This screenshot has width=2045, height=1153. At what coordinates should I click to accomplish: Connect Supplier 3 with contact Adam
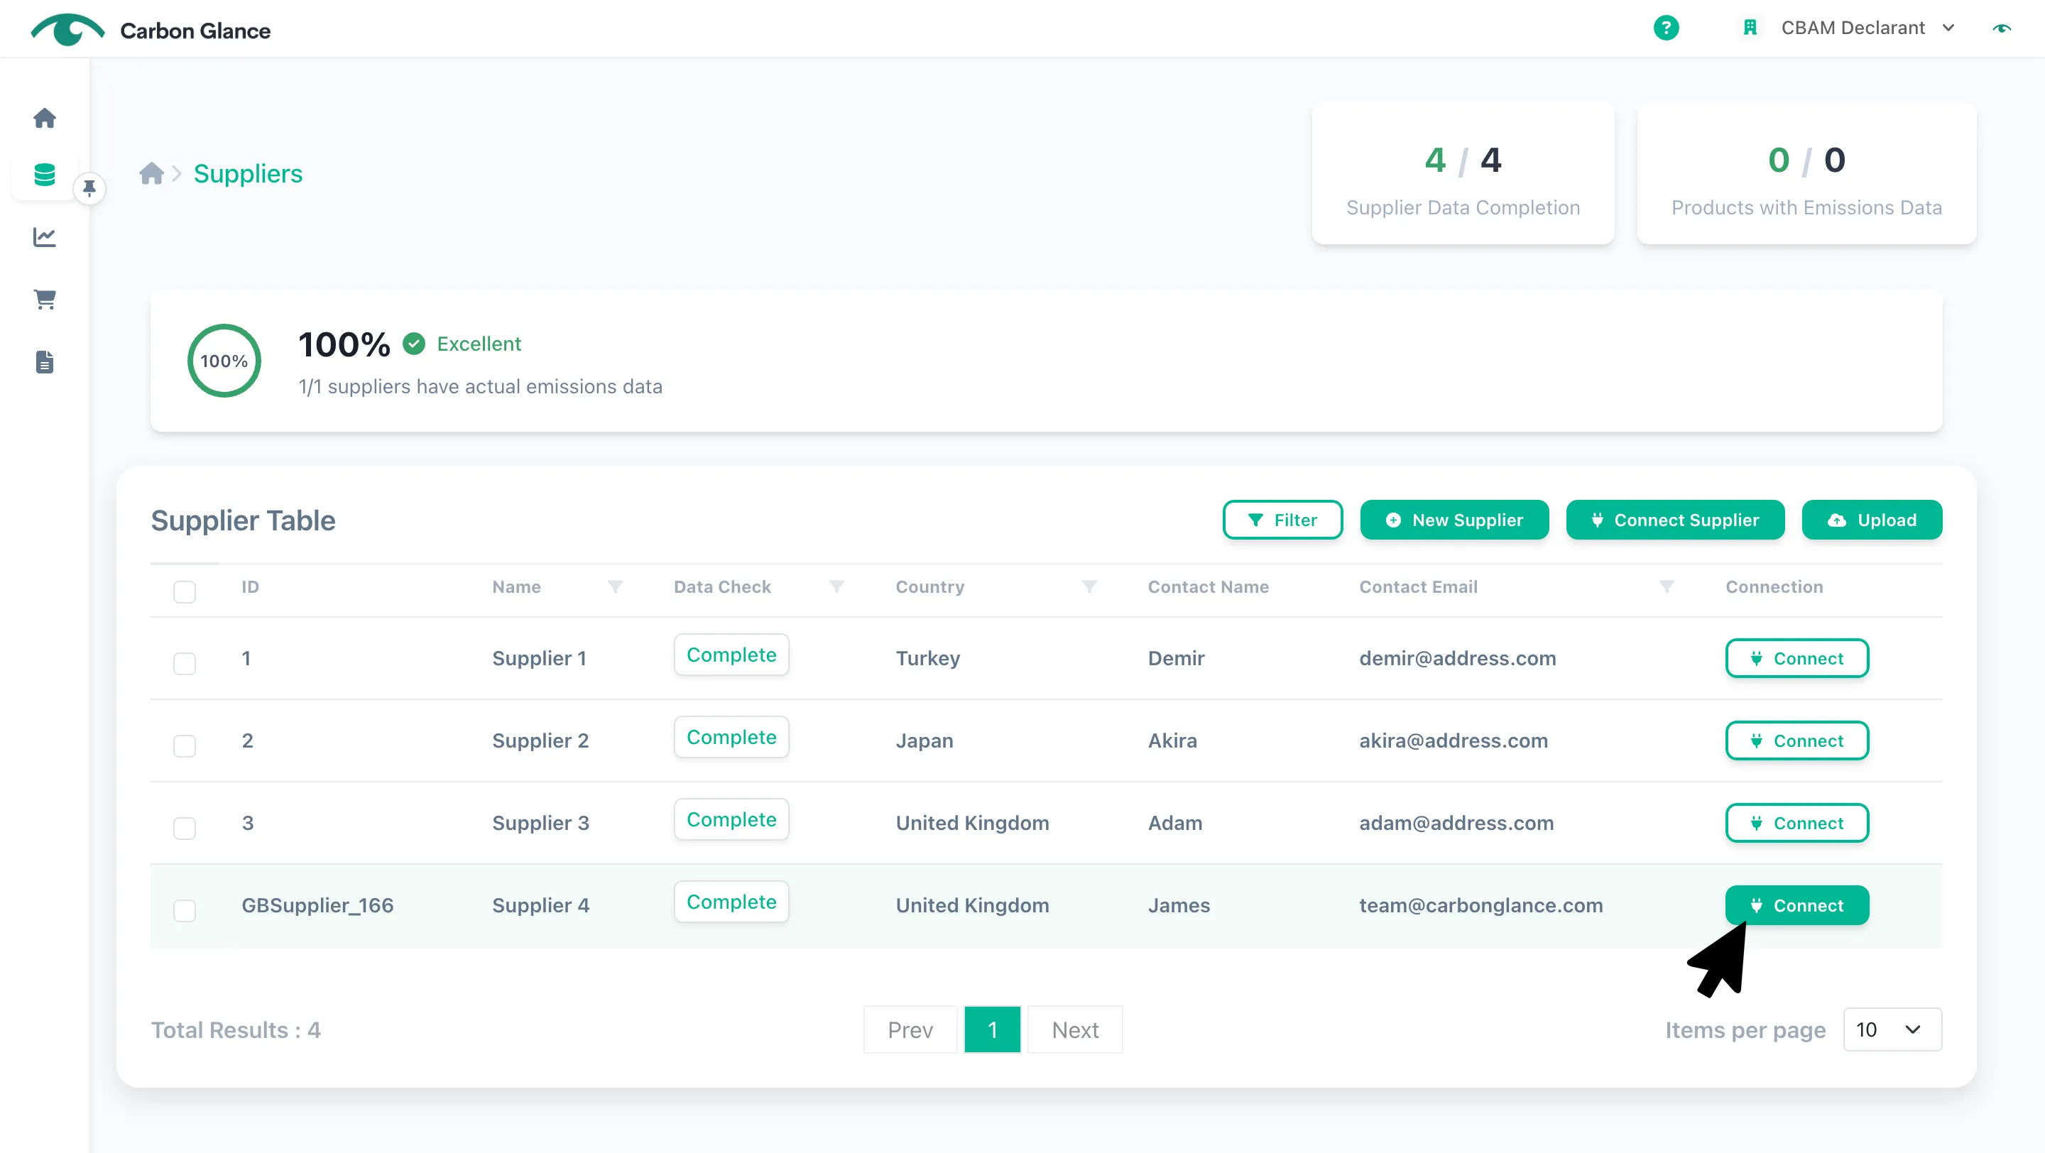tap(1796, 823)
